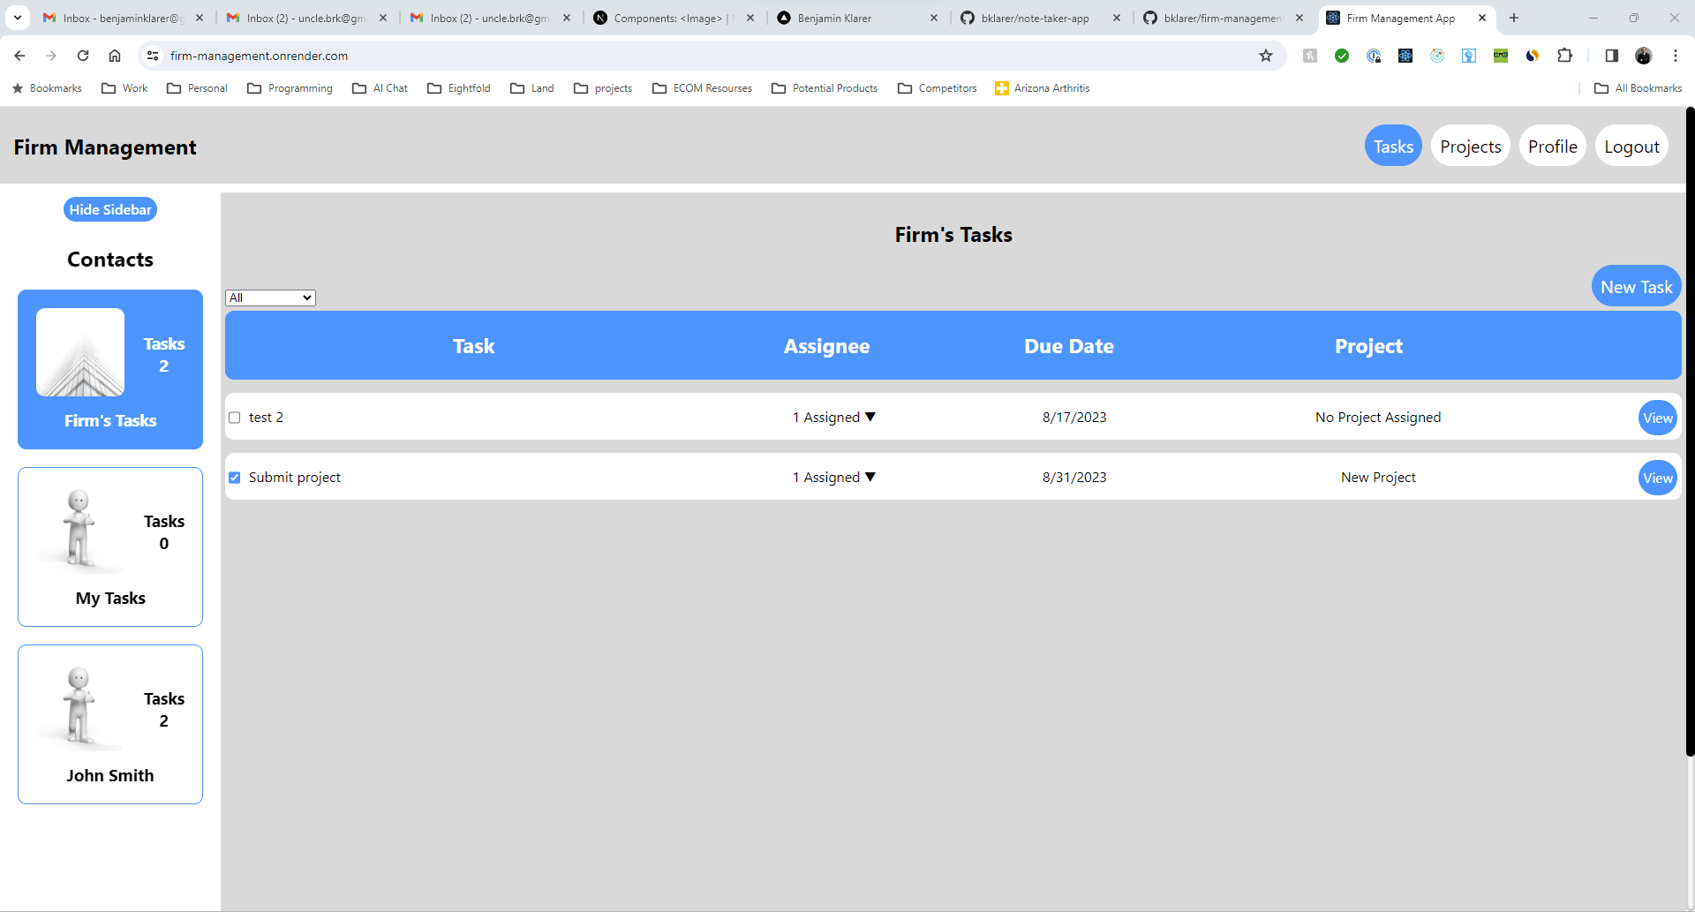This screenshot has height=912, width=1695.
Task: Select the John Smith contact card
Action: click(x=110, y=724)
